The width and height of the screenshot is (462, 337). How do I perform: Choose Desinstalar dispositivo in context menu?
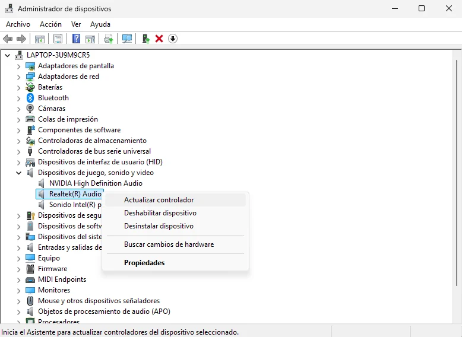(x=175, y=226)
